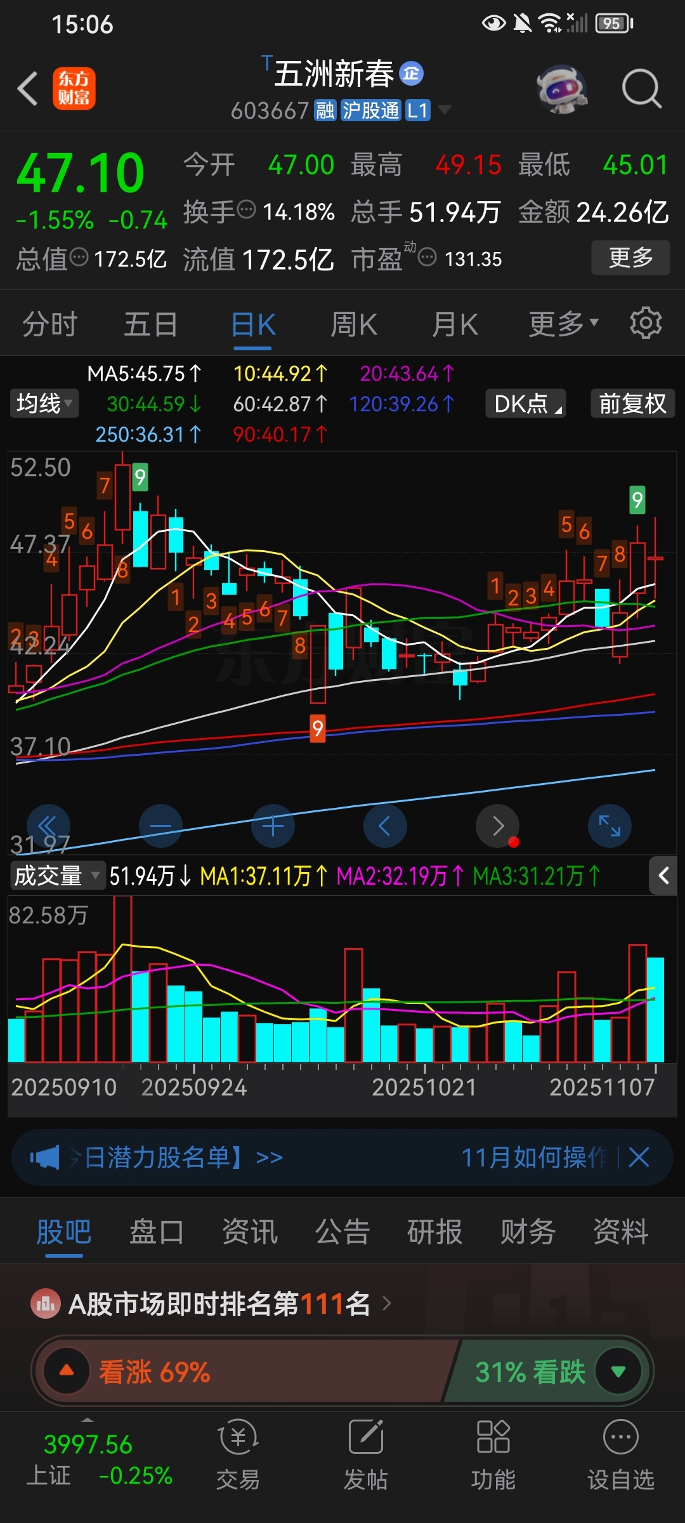Screen dimensions: 685x1523
Task: Move chart right with arrow button
Action: pos(497,826)
